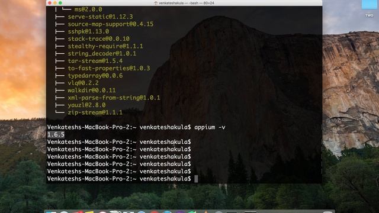Open the TWO folder on the desktop
Viewport: 379px width, 213px height.
[x=369, y=5]
